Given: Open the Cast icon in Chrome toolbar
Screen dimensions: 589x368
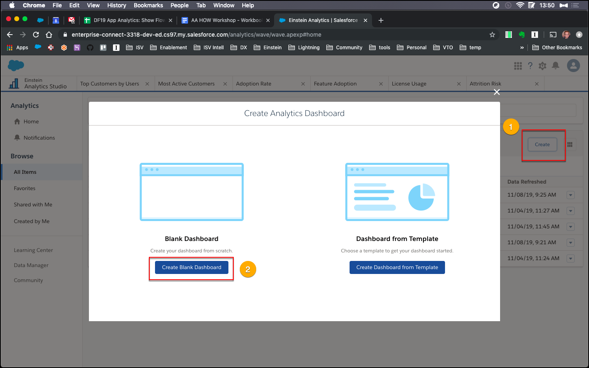Looking at the screenshot, I should click(x=553, y=35).
